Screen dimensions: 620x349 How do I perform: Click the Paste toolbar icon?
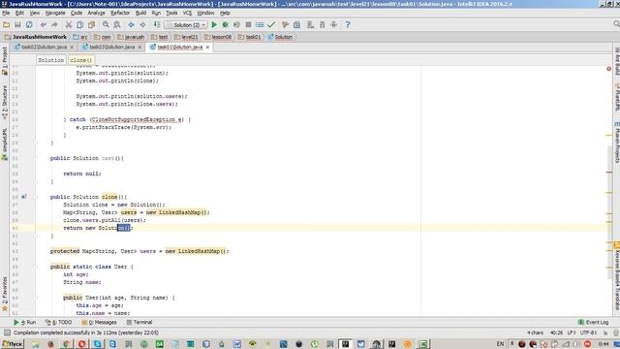[x=91, y=24]
